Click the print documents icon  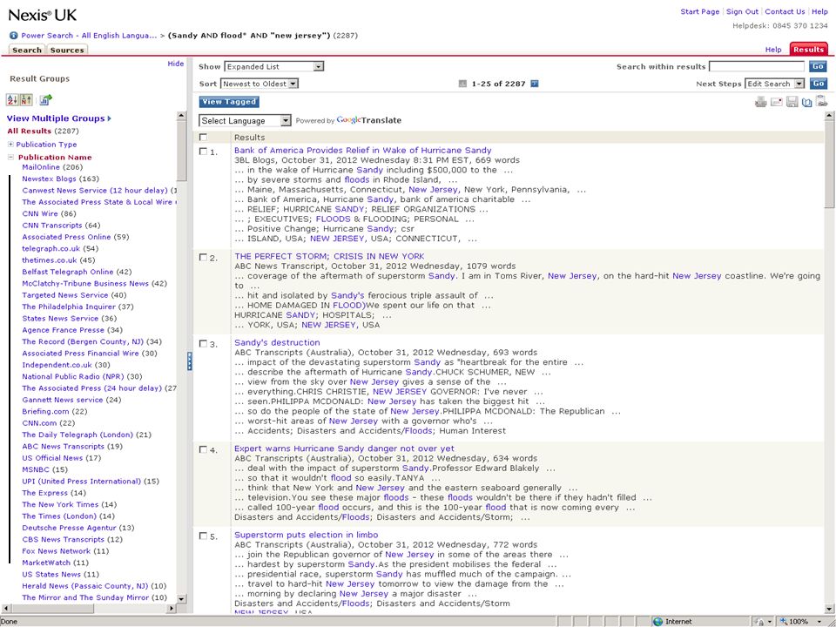[x=761, y=101]
